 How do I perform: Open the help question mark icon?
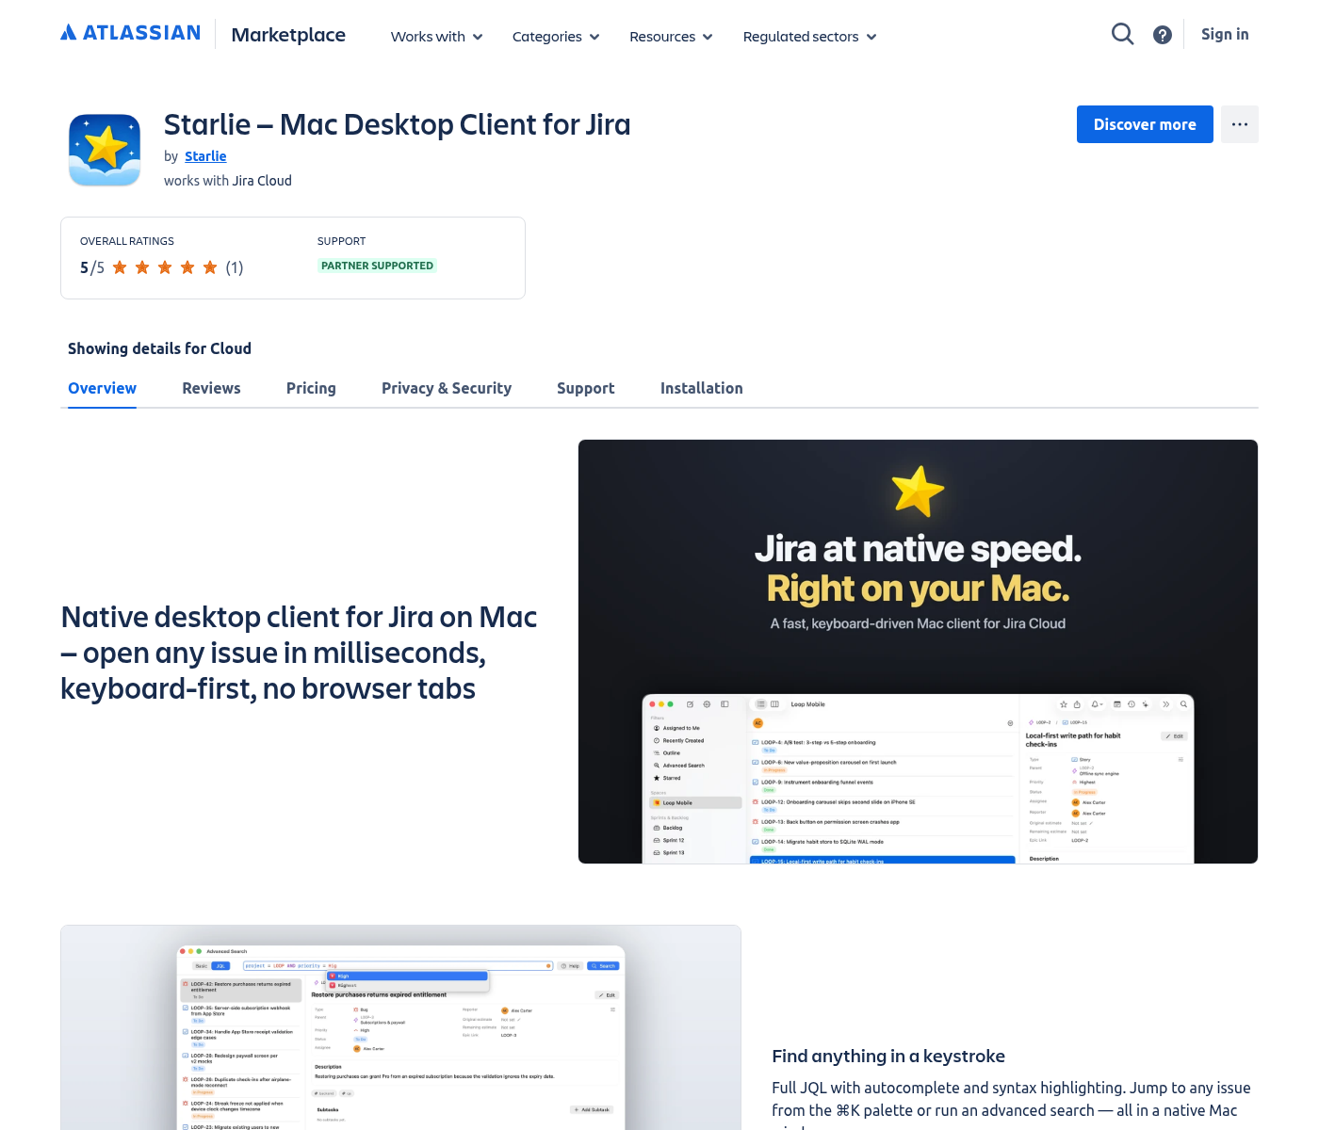pos(1163,35)
